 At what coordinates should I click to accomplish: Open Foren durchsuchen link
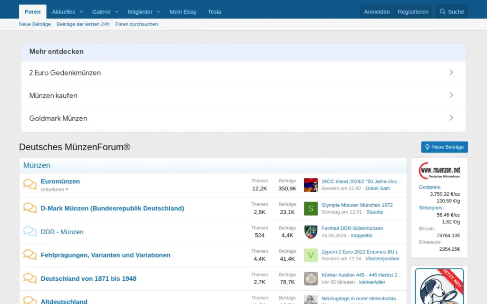[136, 24]
